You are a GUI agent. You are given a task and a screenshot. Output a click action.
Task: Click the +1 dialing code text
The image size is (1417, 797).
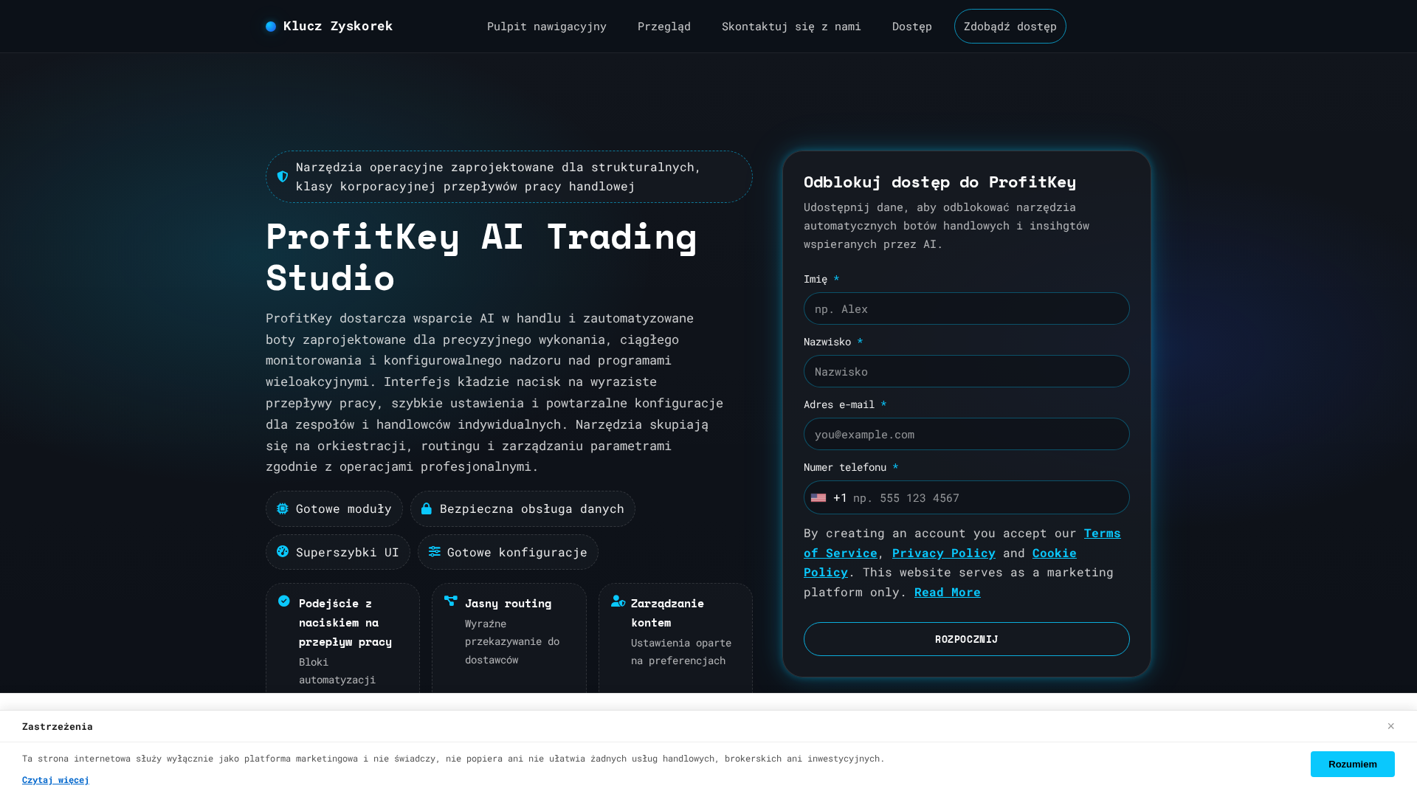[x=841, y=498]
